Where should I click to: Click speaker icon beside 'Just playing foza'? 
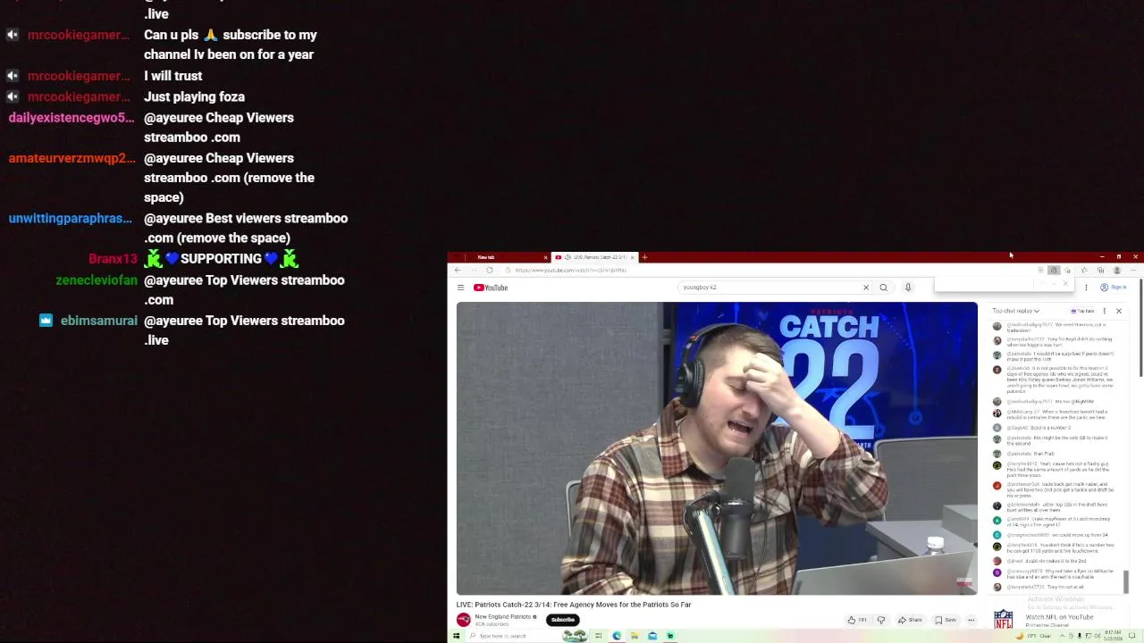13,96
